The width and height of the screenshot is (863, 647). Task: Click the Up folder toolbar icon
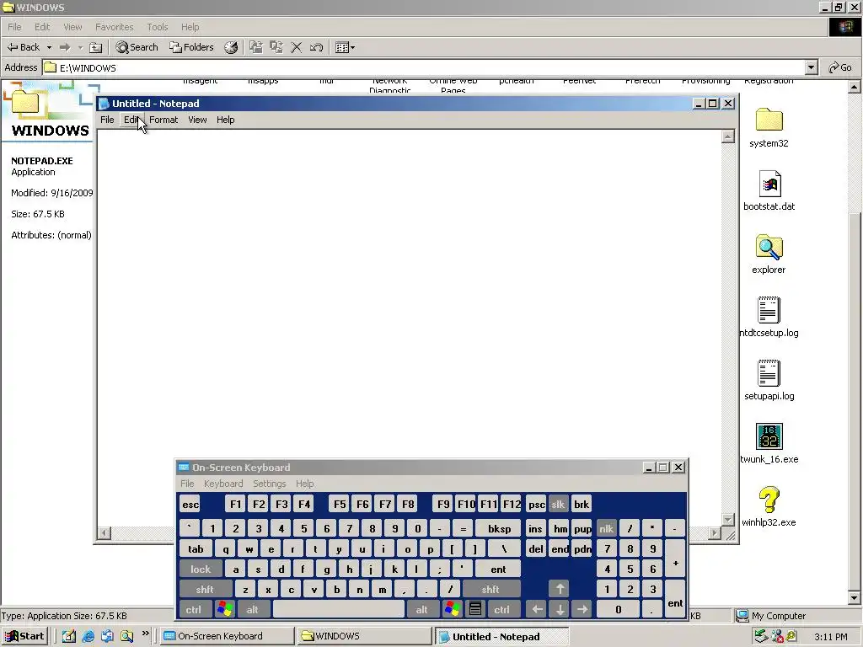96,47
